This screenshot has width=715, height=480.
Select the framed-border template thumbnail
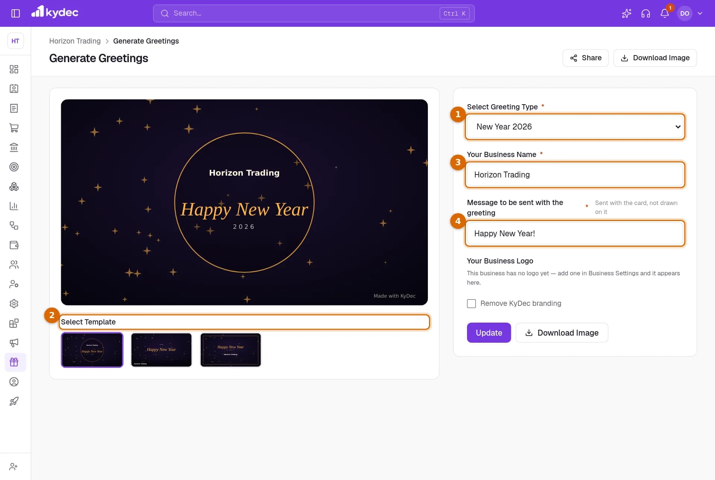coord(231,350)
